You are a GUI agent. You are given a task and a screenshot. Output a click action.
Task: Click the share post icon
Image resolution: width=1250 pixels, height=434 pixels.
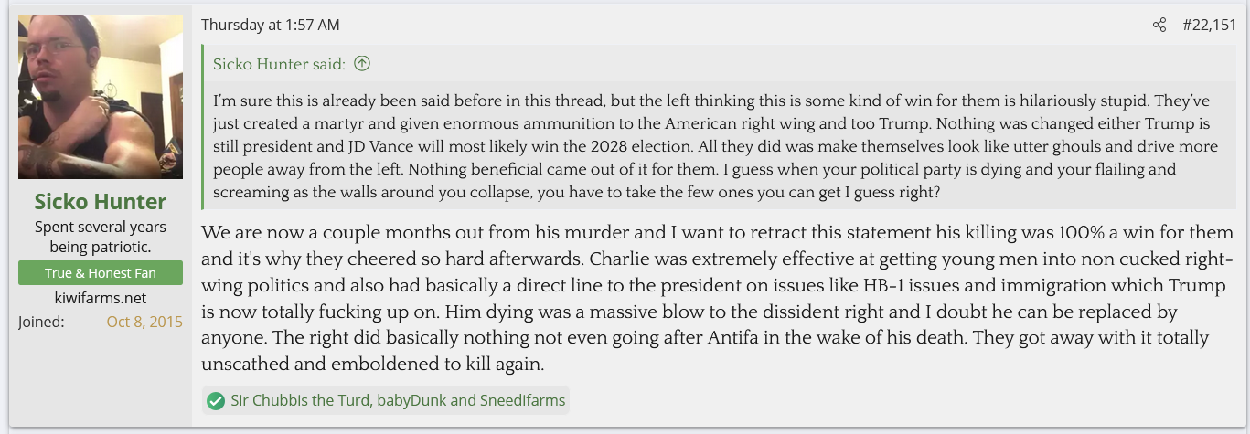(x=1159, y=26)
